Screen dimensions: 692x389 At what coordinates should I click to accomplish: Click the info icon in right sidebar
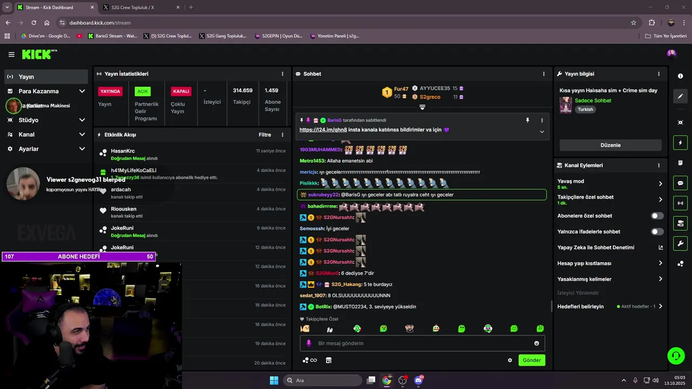coord(680,76)
